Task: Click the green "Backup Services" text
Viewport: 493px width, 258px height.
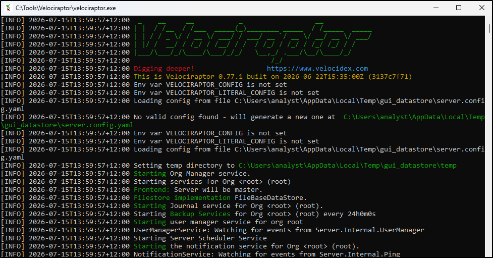Action: [x=200, y=214]
